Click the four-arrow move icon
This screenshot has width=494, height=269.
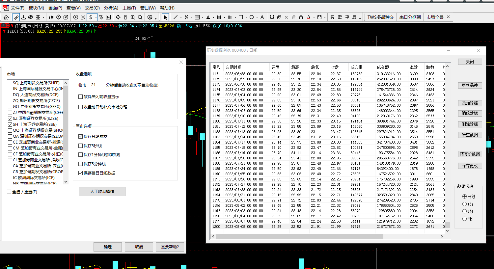coord(118,17)
